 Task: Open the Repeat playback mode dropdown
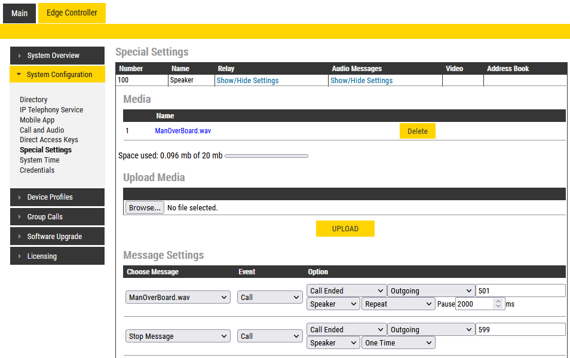[398, 304]
